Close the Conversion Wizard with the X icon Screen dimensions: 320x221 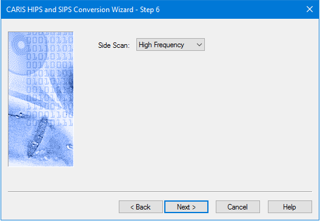coord(310,9)
